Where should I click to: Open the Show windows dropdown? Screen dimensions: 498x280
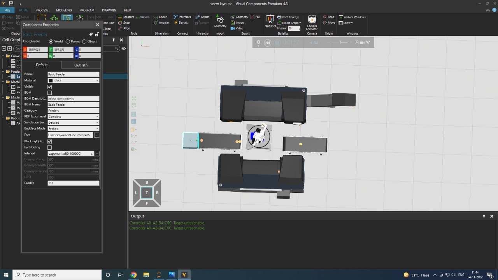pos(345,23)
